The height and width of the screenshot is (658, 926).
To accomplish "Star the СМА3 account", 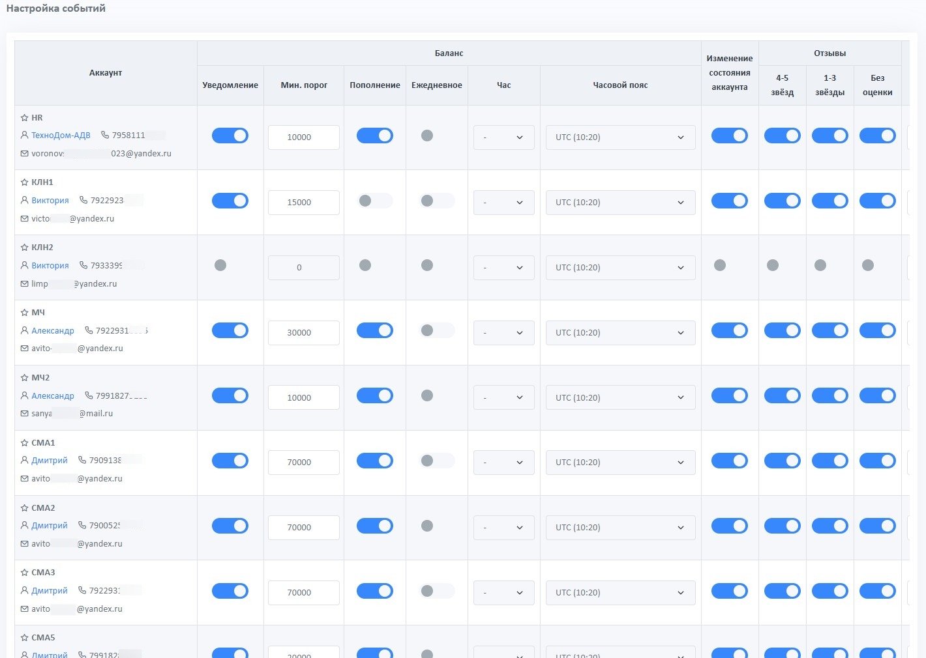I will click(x=24, y=573).
